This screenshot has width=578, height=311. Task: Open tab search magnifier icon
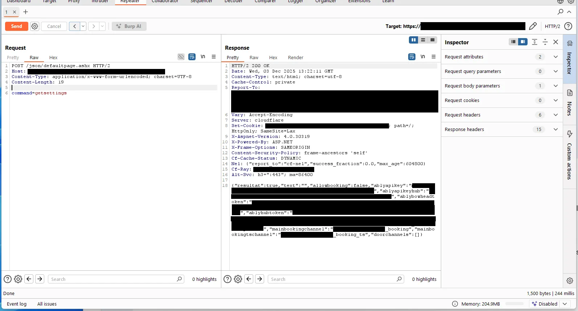561,12
